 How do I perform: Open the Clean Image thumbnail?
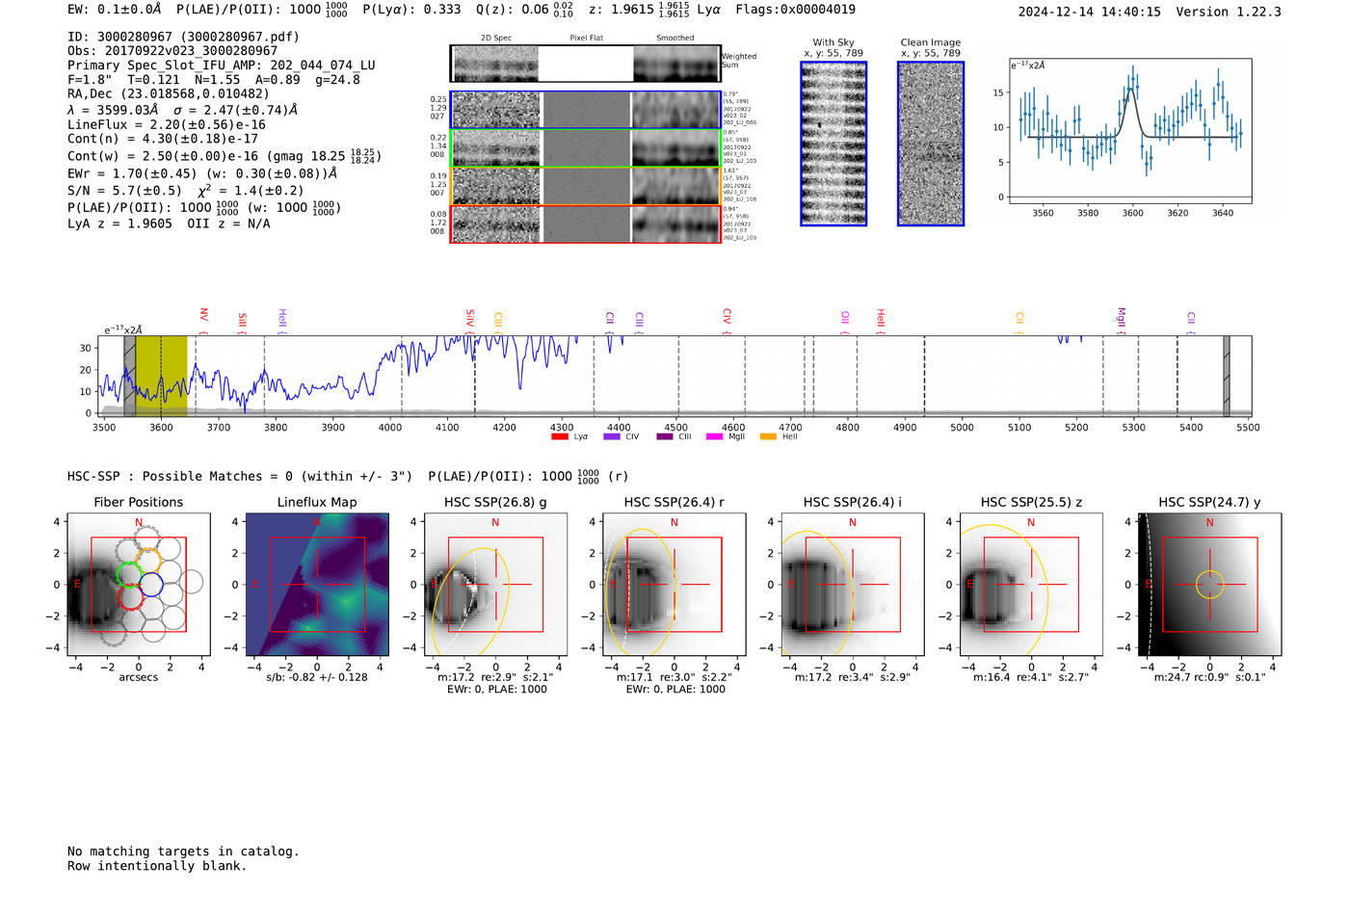tap(931, 144)
